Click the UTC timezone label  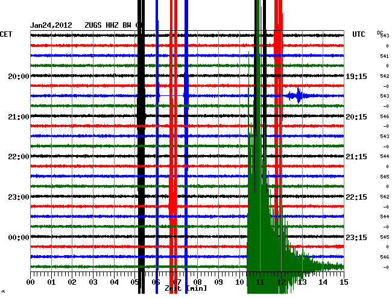(358, 34)
